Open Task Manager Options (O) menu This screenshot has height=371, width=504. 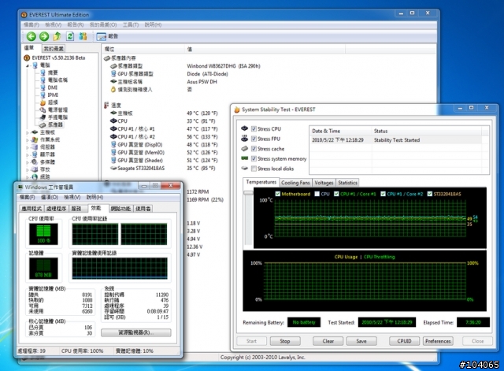click(x=50, y=197)
